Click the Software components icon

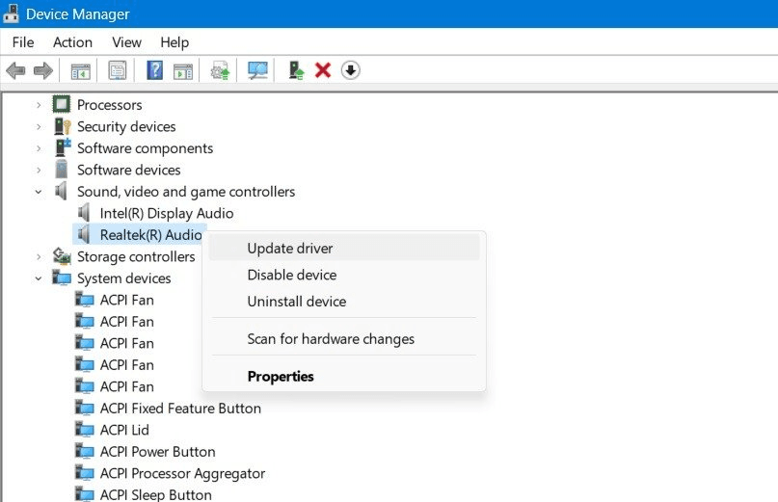tap(63, 147)
